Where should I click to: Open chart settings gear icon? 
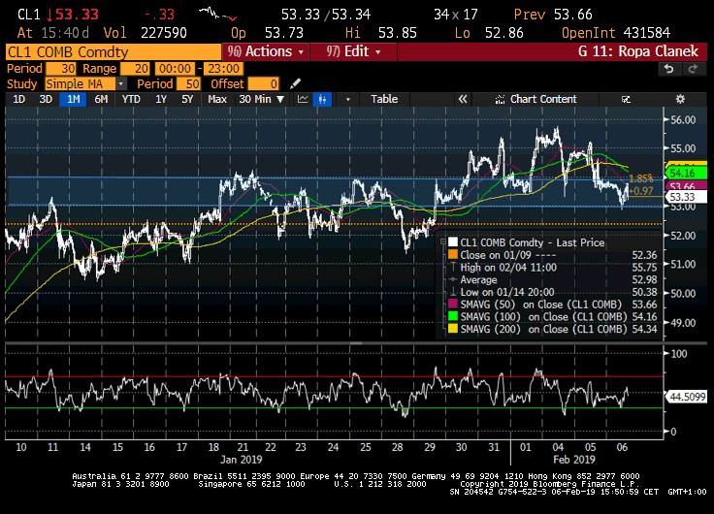682,99
